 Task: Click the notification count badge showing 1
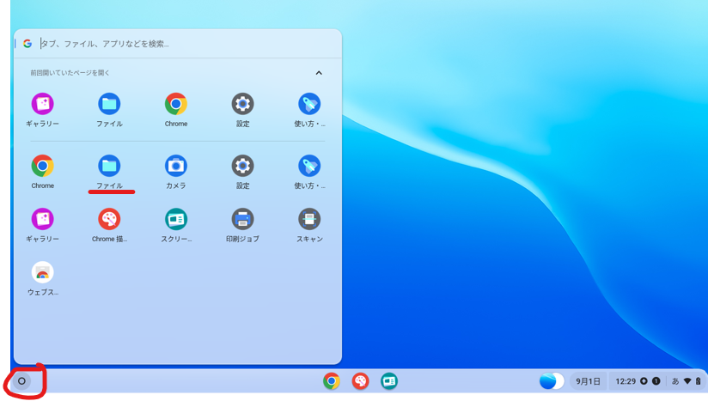[656, 381]
